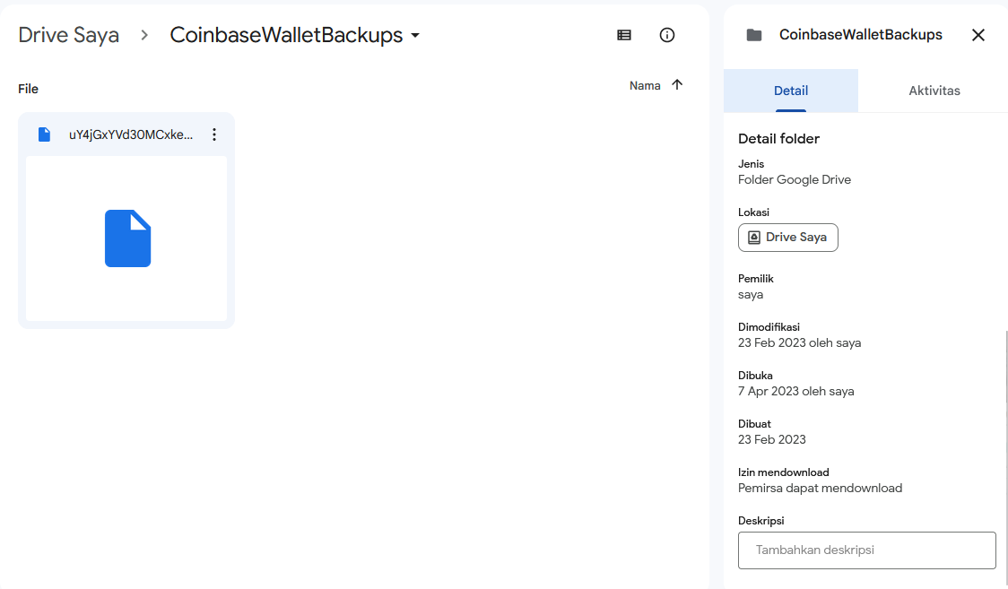
Task: Click the Nama sort column label
Action: [x=645, y=85]
